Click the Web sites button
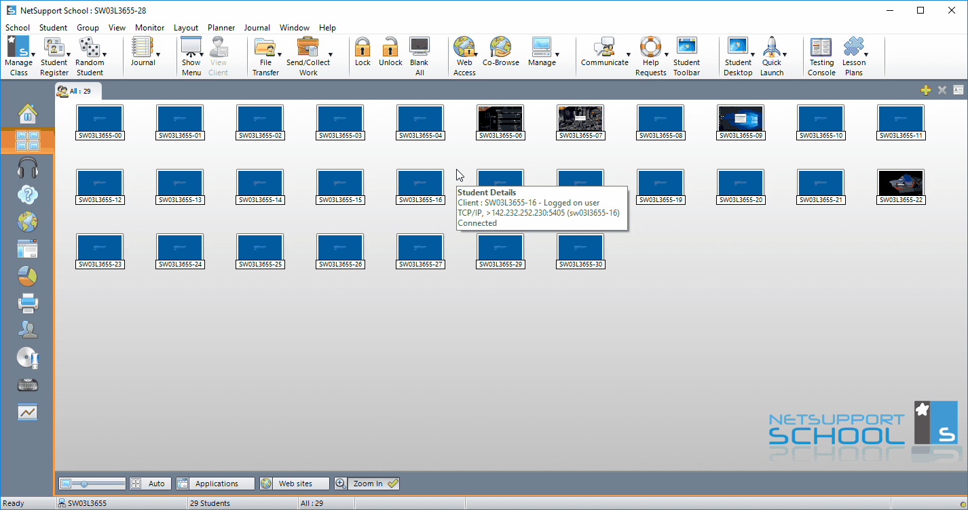Screen dimensions: 968x510 pos(294,484)
